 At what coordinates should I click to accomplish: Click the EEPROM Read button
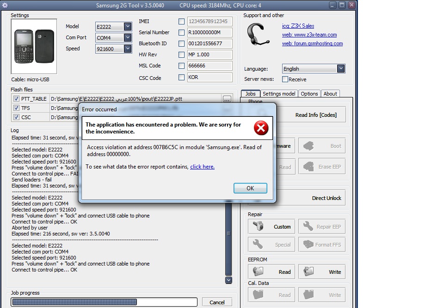coord(271,272)
